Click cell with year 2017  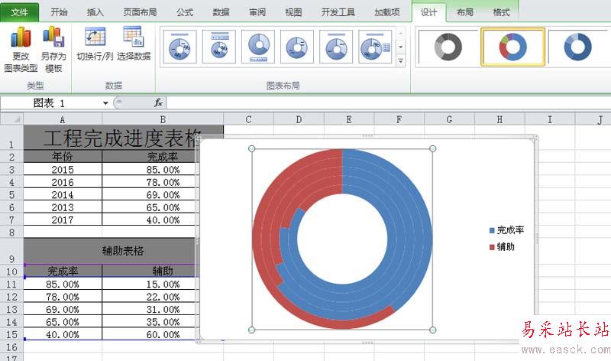(63, 220)
